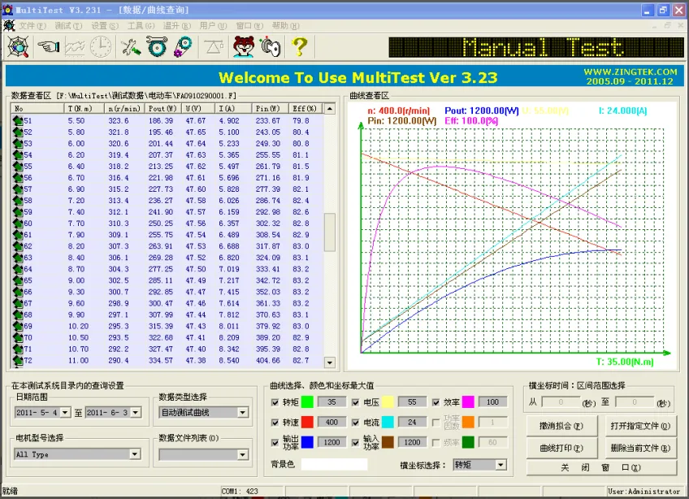Open the 设置(S) menu

tap(105, 26)
